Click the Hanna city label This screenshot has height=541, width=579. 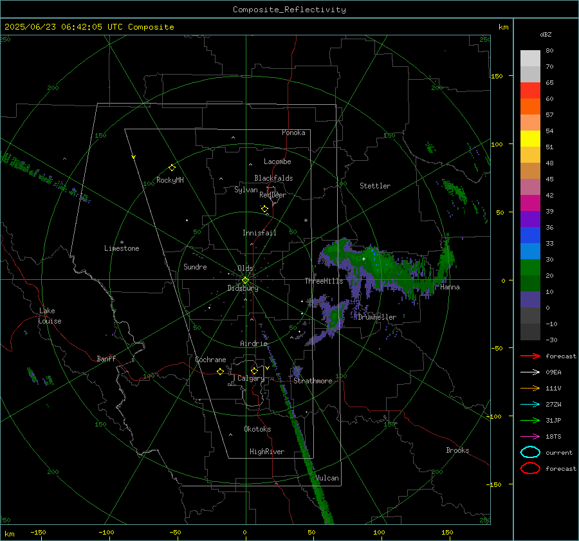tap(450, 287)
